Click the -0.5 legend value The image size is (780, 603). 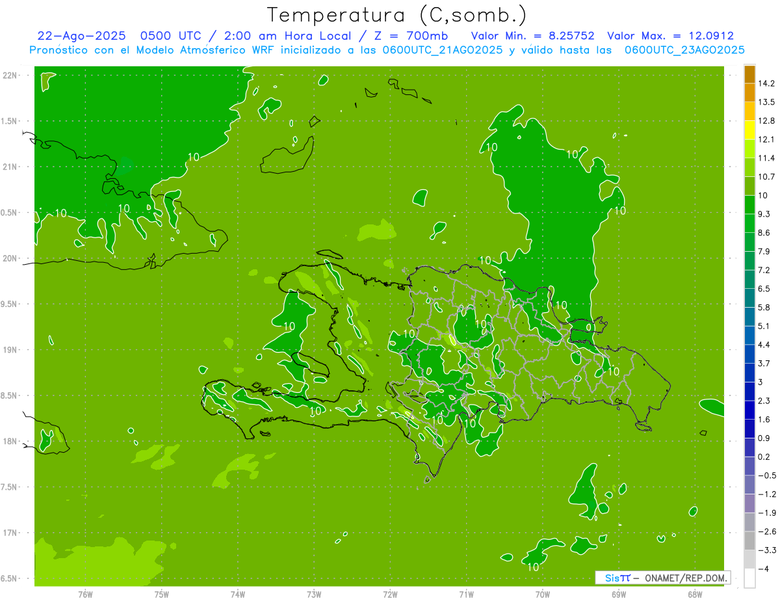click(766, 476)
